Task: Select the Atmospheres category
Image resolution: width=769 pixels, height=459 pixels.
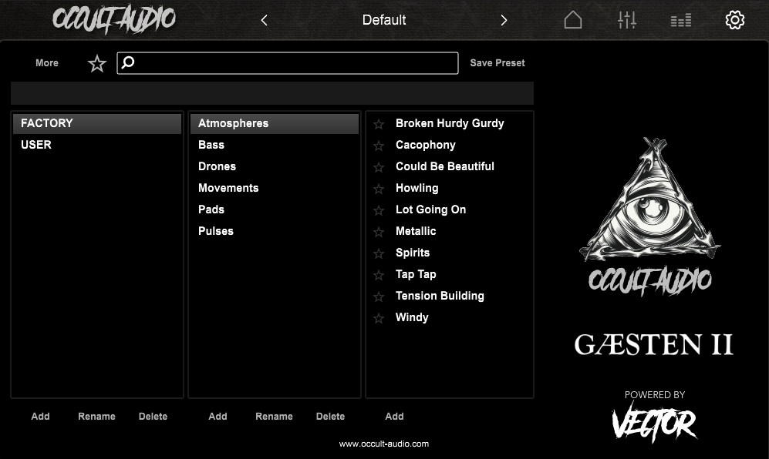Action: [274, 123]
